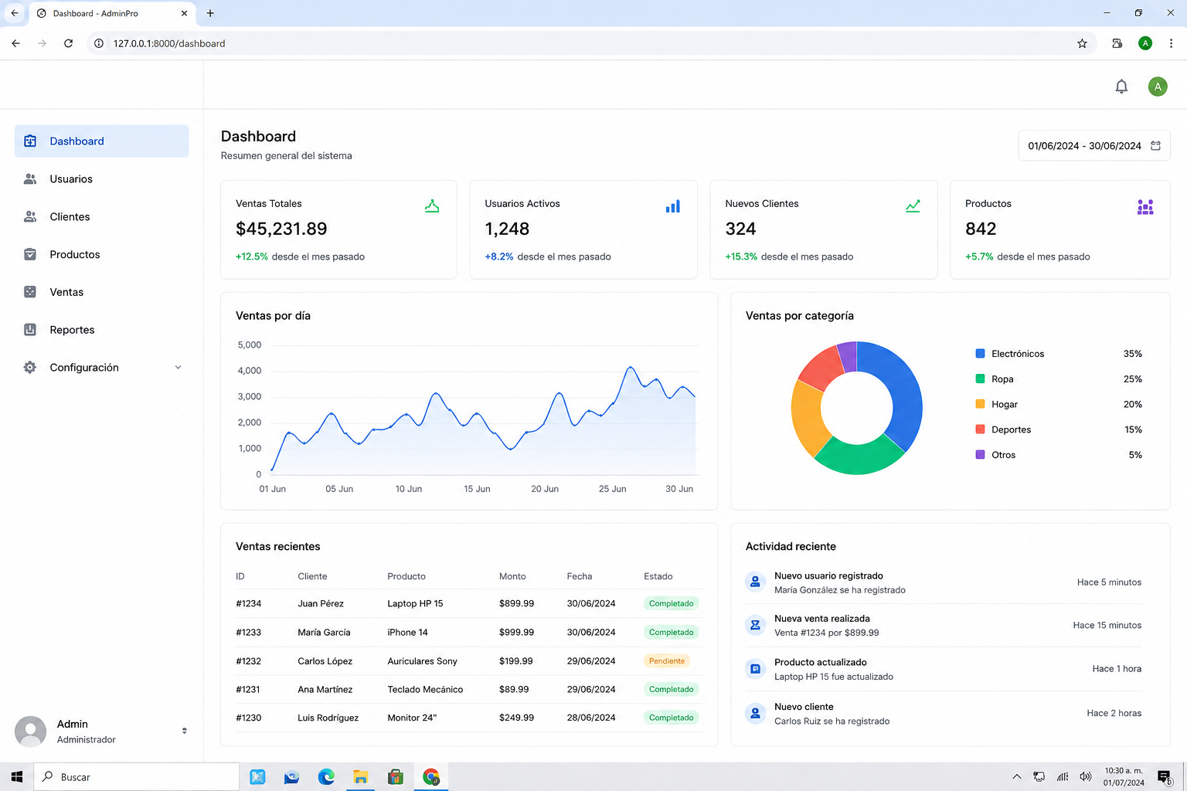Viewport: 1187px width, 791px height.
Task: Click the Productos sidebar icon
Action: [x=30, y=254]
